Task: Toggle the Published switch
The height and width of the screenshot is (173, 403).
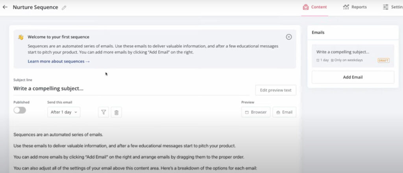Action: coord(20,110)
